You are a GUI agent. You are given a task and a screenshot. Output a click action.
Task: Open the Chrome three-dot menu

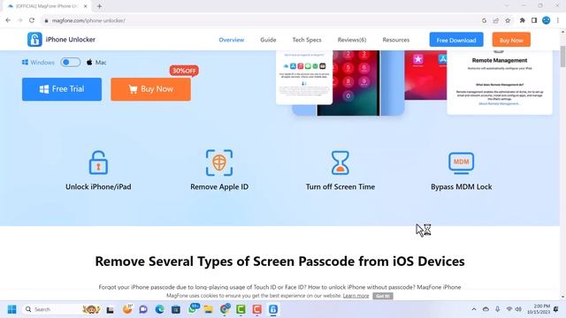[558, 20]
